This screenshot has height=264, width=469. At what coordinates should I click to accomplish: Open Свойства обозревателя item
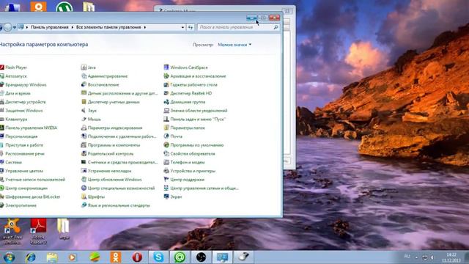point(190,154)
